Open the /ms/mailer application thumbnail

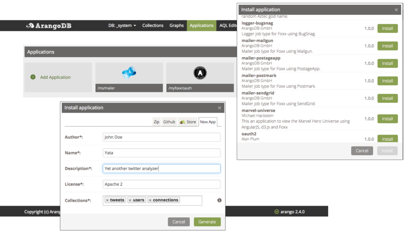[x=129, y=73]
